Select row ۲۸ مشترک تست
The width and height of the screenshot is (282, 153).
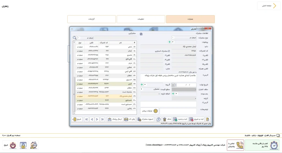(106, 92)
